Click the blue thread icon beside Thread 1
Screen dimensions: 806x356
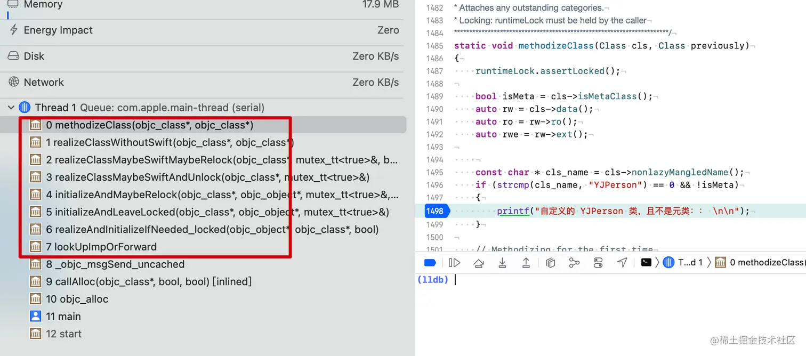[x=25, y=107]
